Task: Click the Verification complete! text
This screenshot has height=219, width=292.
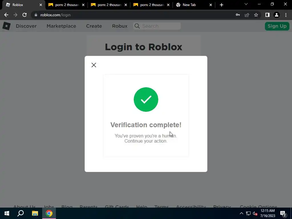Action: 146,125
